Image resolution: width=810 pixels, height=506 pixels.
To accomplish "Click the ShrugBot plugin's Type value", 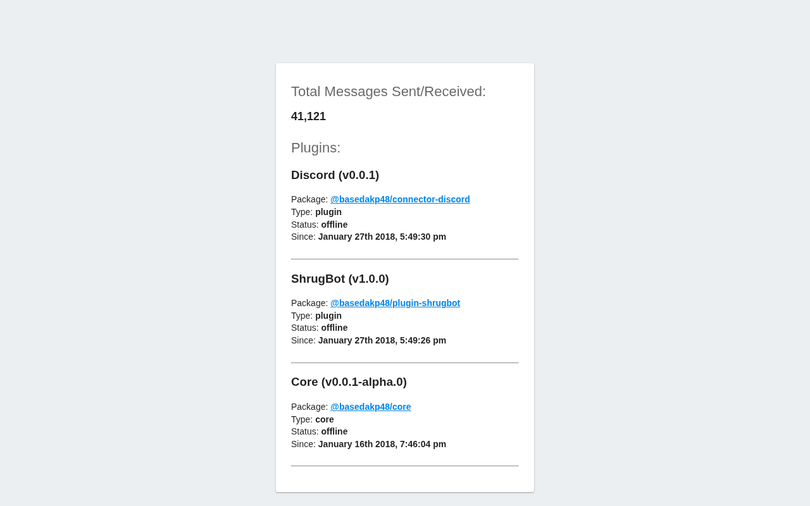I will click(x=328, y=316).
